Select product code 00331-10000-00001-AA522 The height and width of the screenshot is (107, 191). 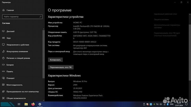85,42
